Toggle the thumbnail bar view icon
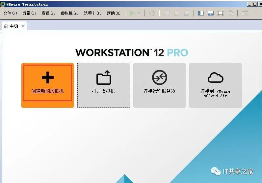The image size is (262, 183). [211, 13]
